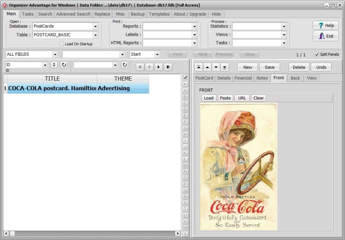345x240 pixels.
Task: Click the horizontal scrollbar thumb in grid
Action: tap(12, 234)
